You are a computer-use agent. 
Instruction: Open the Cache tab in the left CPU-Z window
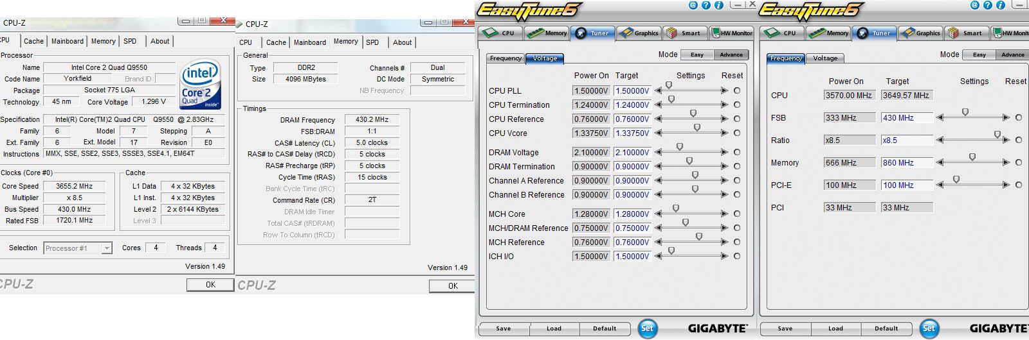34,41
